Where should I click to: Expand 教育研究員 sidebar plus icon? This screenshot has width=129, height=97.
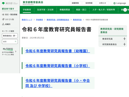(124, 39)
